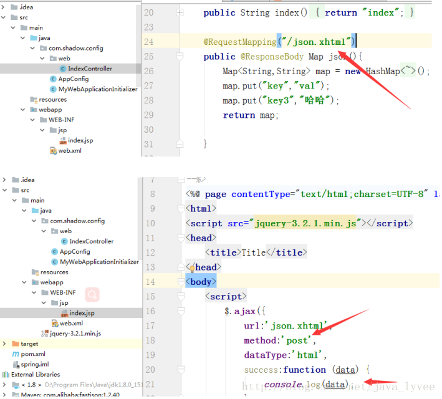The width and height of the screenshot is (442, 399).
Task: Collapse the webapp folder arrow in upper tree
Action: pyautogui.click(x=23, y=110)
